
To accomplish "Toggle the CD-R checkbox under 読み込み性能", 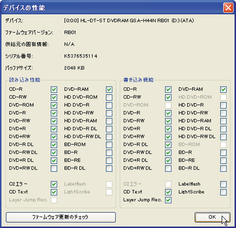I will [x=54, y=89].
